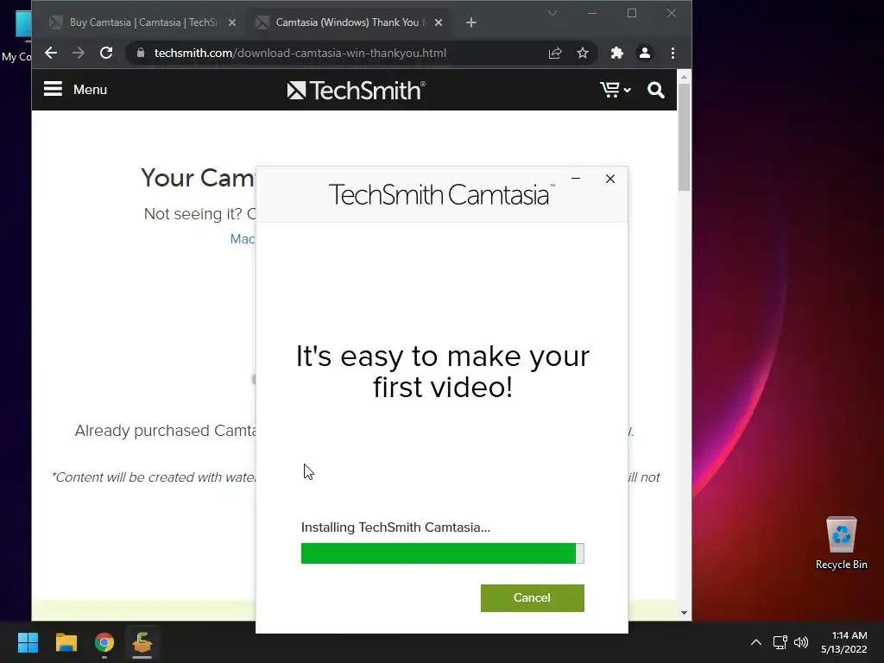Viewport: 884px width, 663px height.
Task: Open File Explorer from taskbar
Action: pos(66,642)
